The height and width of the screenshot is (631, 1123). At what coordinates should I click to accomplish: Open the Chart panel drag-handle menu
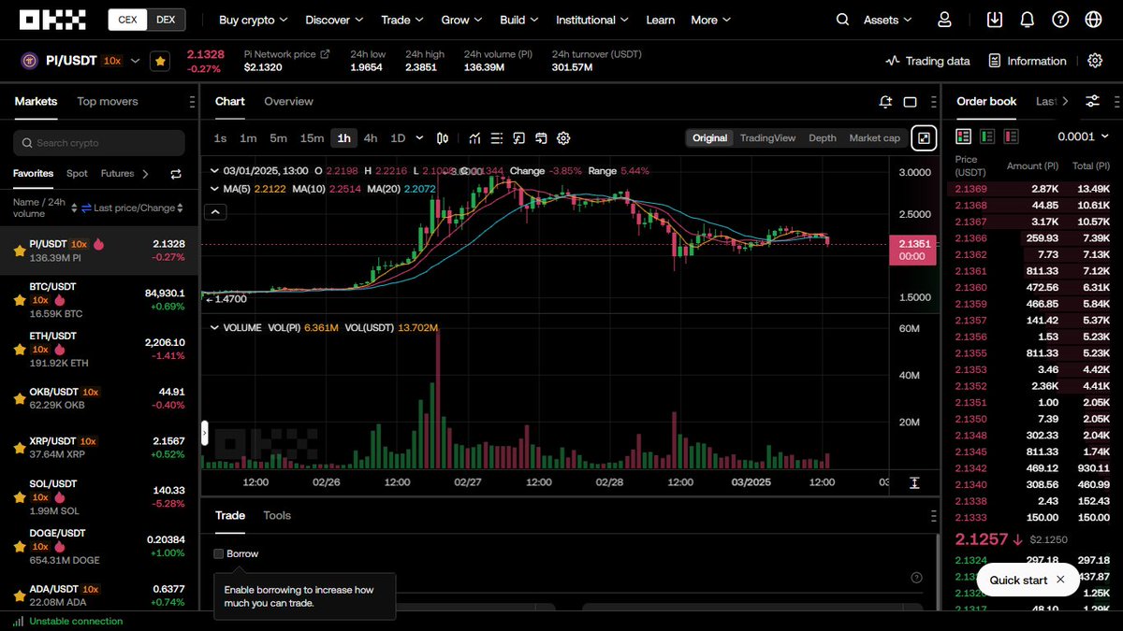pos(935,101)
